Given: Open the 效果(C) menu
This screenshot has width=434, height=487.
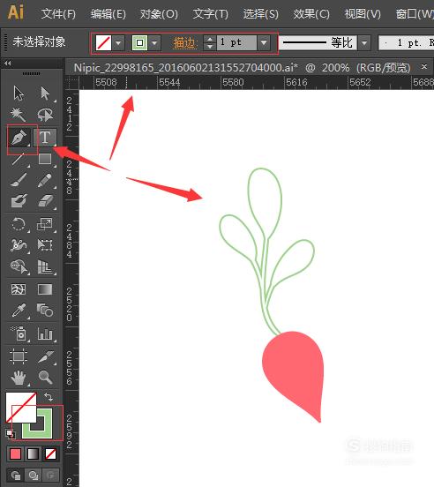Looking at the screenshot, I should [x=311, y=14].
